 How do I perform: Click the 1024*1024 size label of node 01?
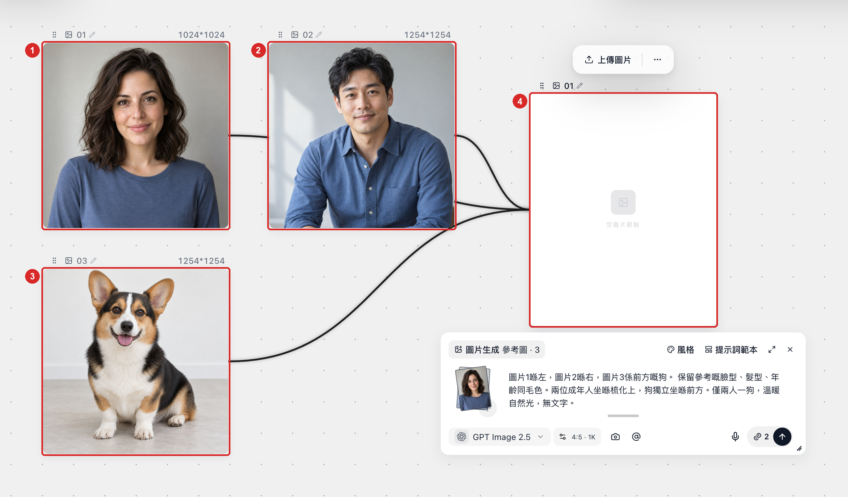point(201,35)
